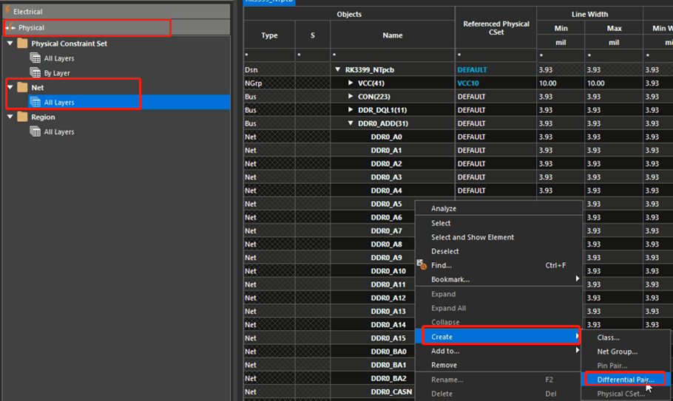
Task: Click the Find binoculars icon in context menu
Action: tap(422, 265)
